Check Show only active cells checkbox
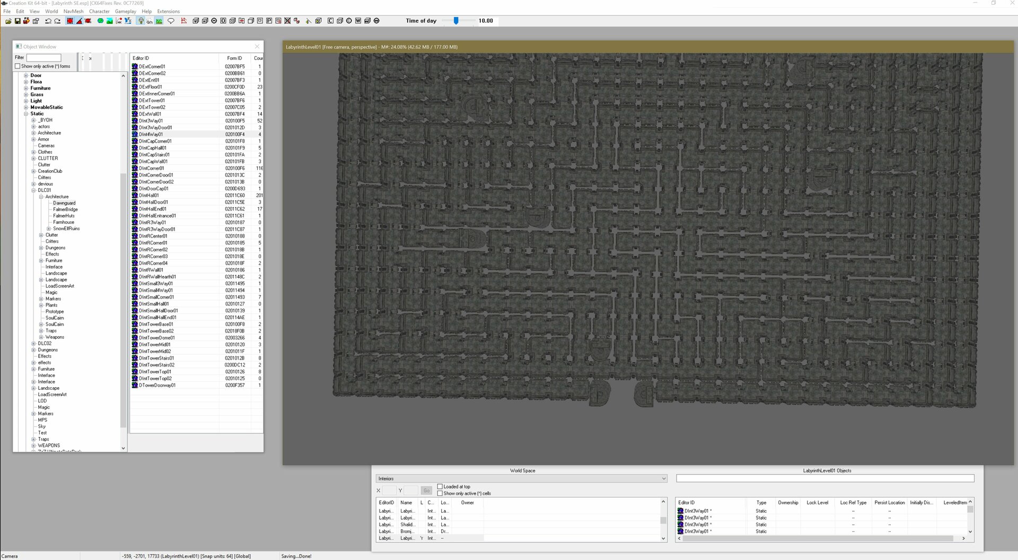1018x560 pixels. tap(440, 493)
